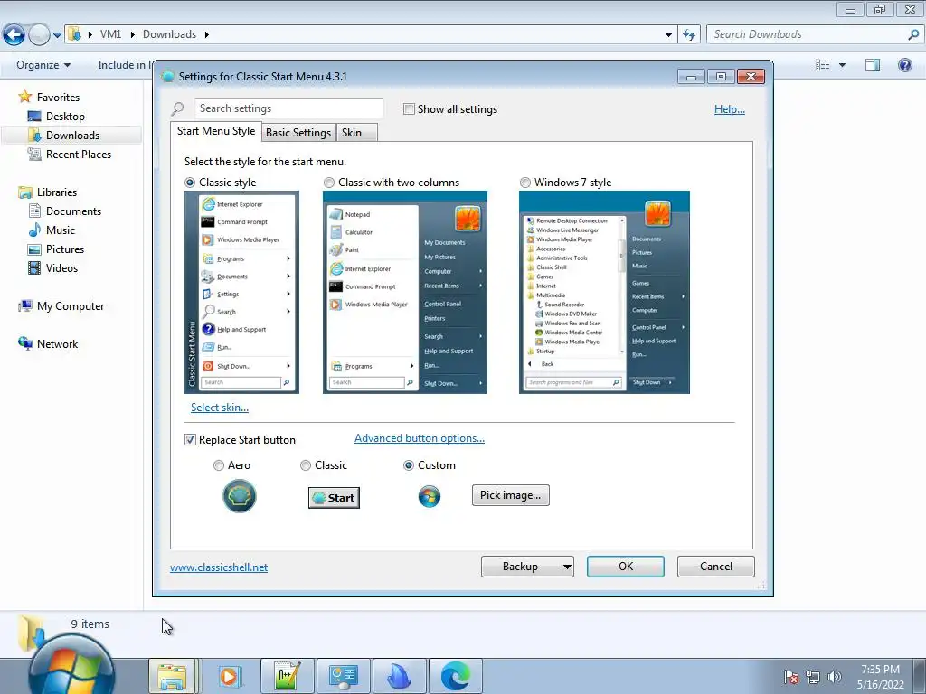Image resolution: width=926 pixels, height=694 pixels.
Task: Open Control Panel taskbar icon
Action: (343, 676)
